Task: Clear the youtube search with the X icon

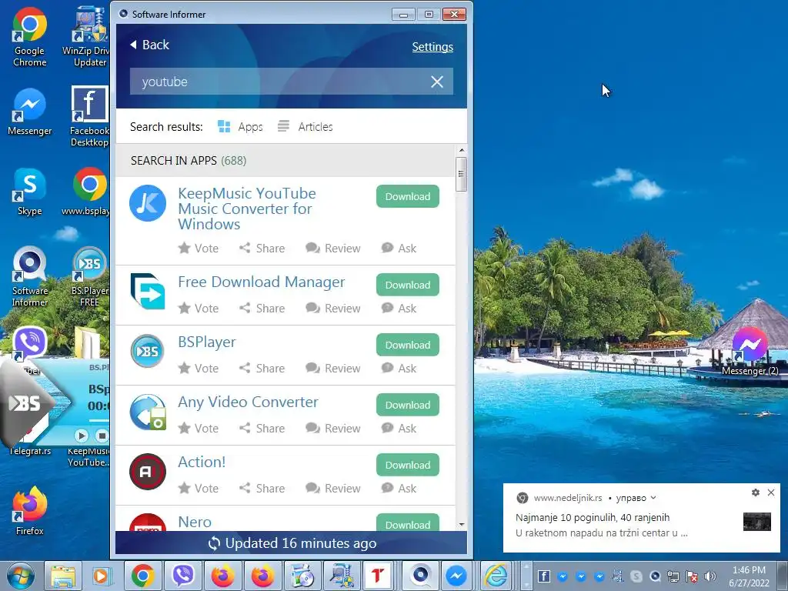Action: click(x=437, y=82)
